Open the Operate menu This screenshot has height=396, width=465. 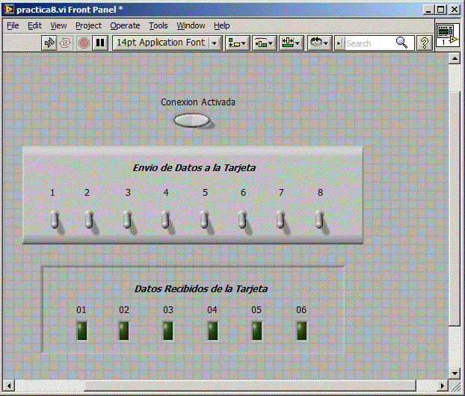[x=125, y=26]
